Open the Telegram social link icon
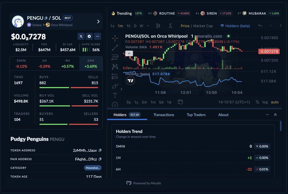 pyautogui.click(x=89, y=36)
